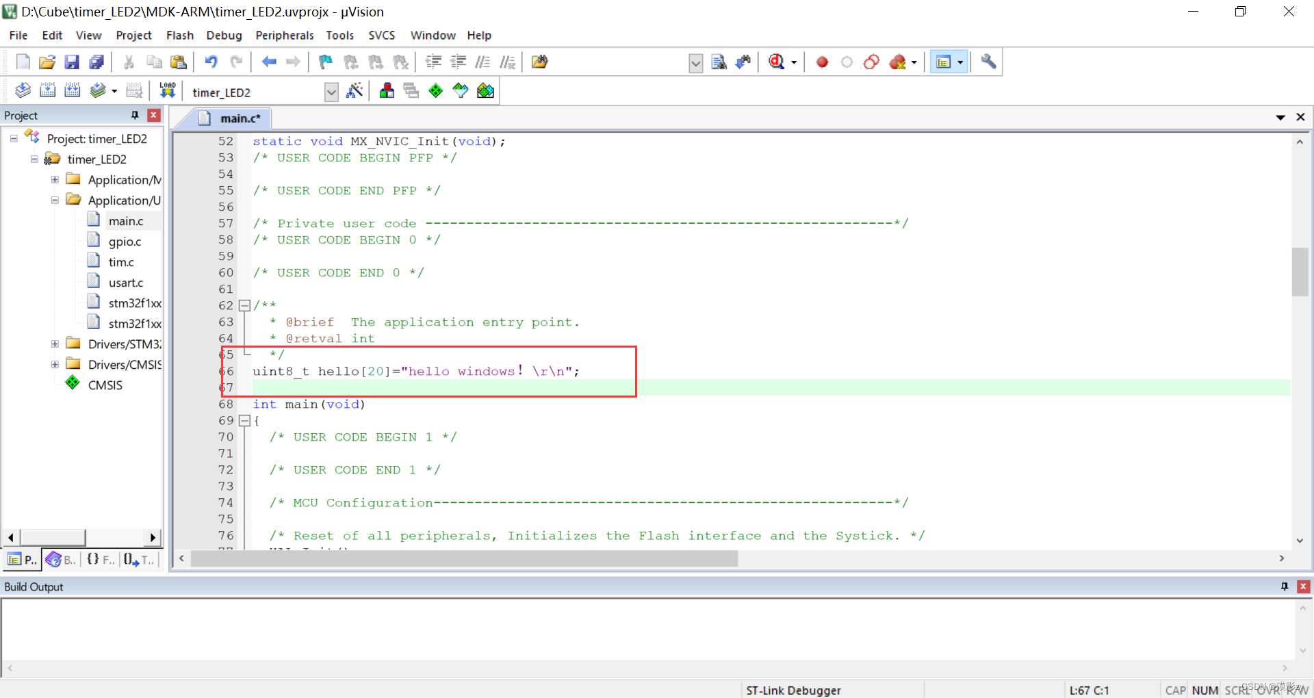Open Options for Target magic wand
This screenshot has height=698, width=1314.
point(355,90)
